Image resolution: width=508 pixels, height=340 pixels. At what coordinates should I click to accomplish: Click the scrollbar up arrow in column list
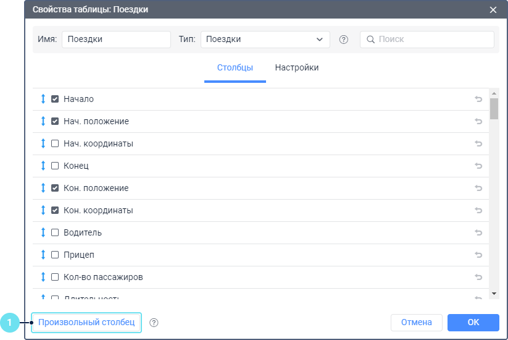(x=494, y=93)
